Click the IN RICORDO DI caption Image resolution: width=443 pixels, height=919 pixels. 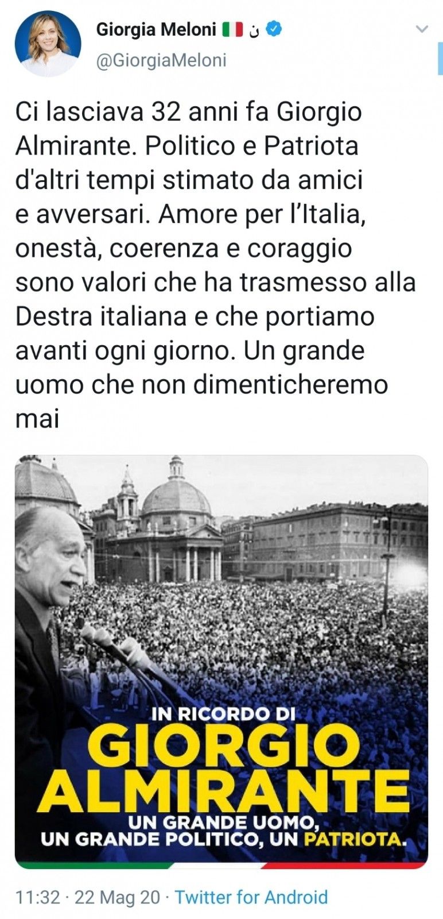224,714
